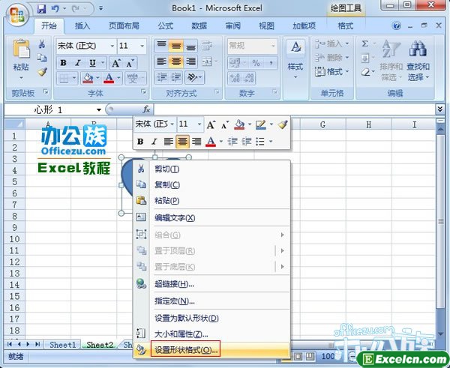Toggle middle vertical alignment in ribbon
Viewport: 450px width, 368px height.
[x=176, y=46]
